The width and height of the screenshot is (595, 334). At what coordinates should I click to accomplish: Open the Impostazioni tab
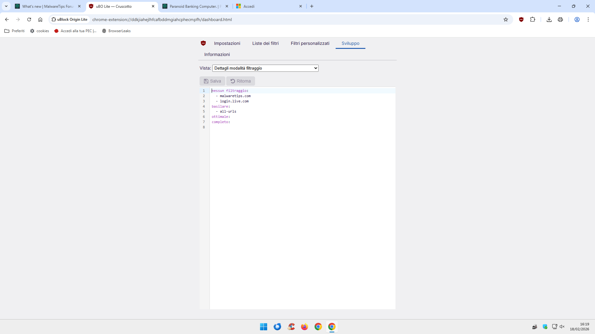pyautogui.click(x=227, y=43)
